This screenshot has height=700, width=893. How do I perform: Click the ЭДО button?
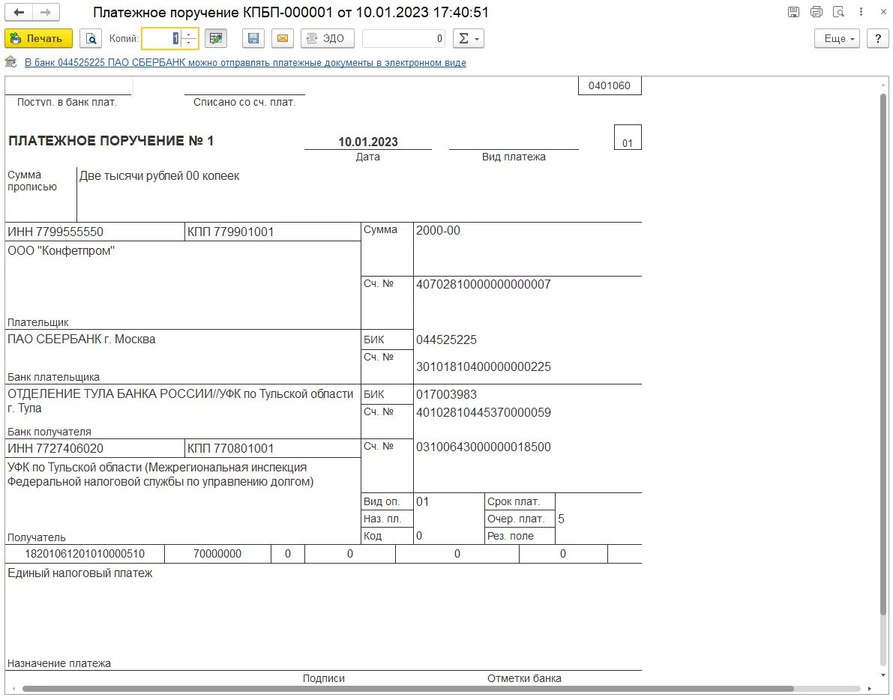click(x=328, y=39)
